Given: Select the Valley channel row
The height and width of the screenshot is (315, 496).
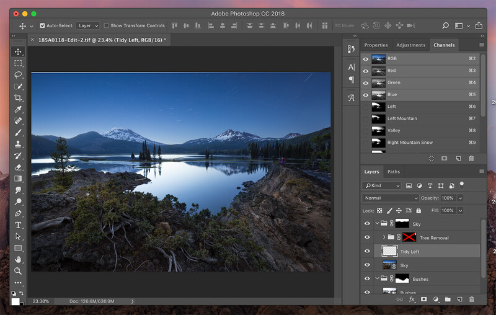Looking at the screenshot, I should [x=420, y=130].
